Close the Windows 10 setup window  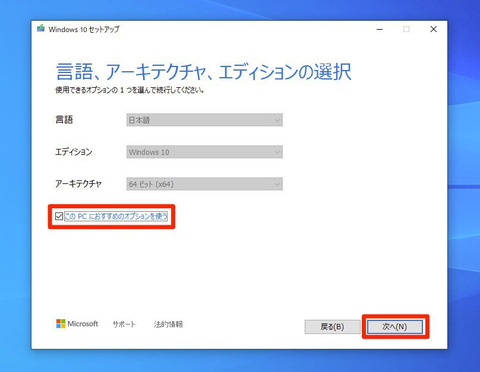coord(434,29)
